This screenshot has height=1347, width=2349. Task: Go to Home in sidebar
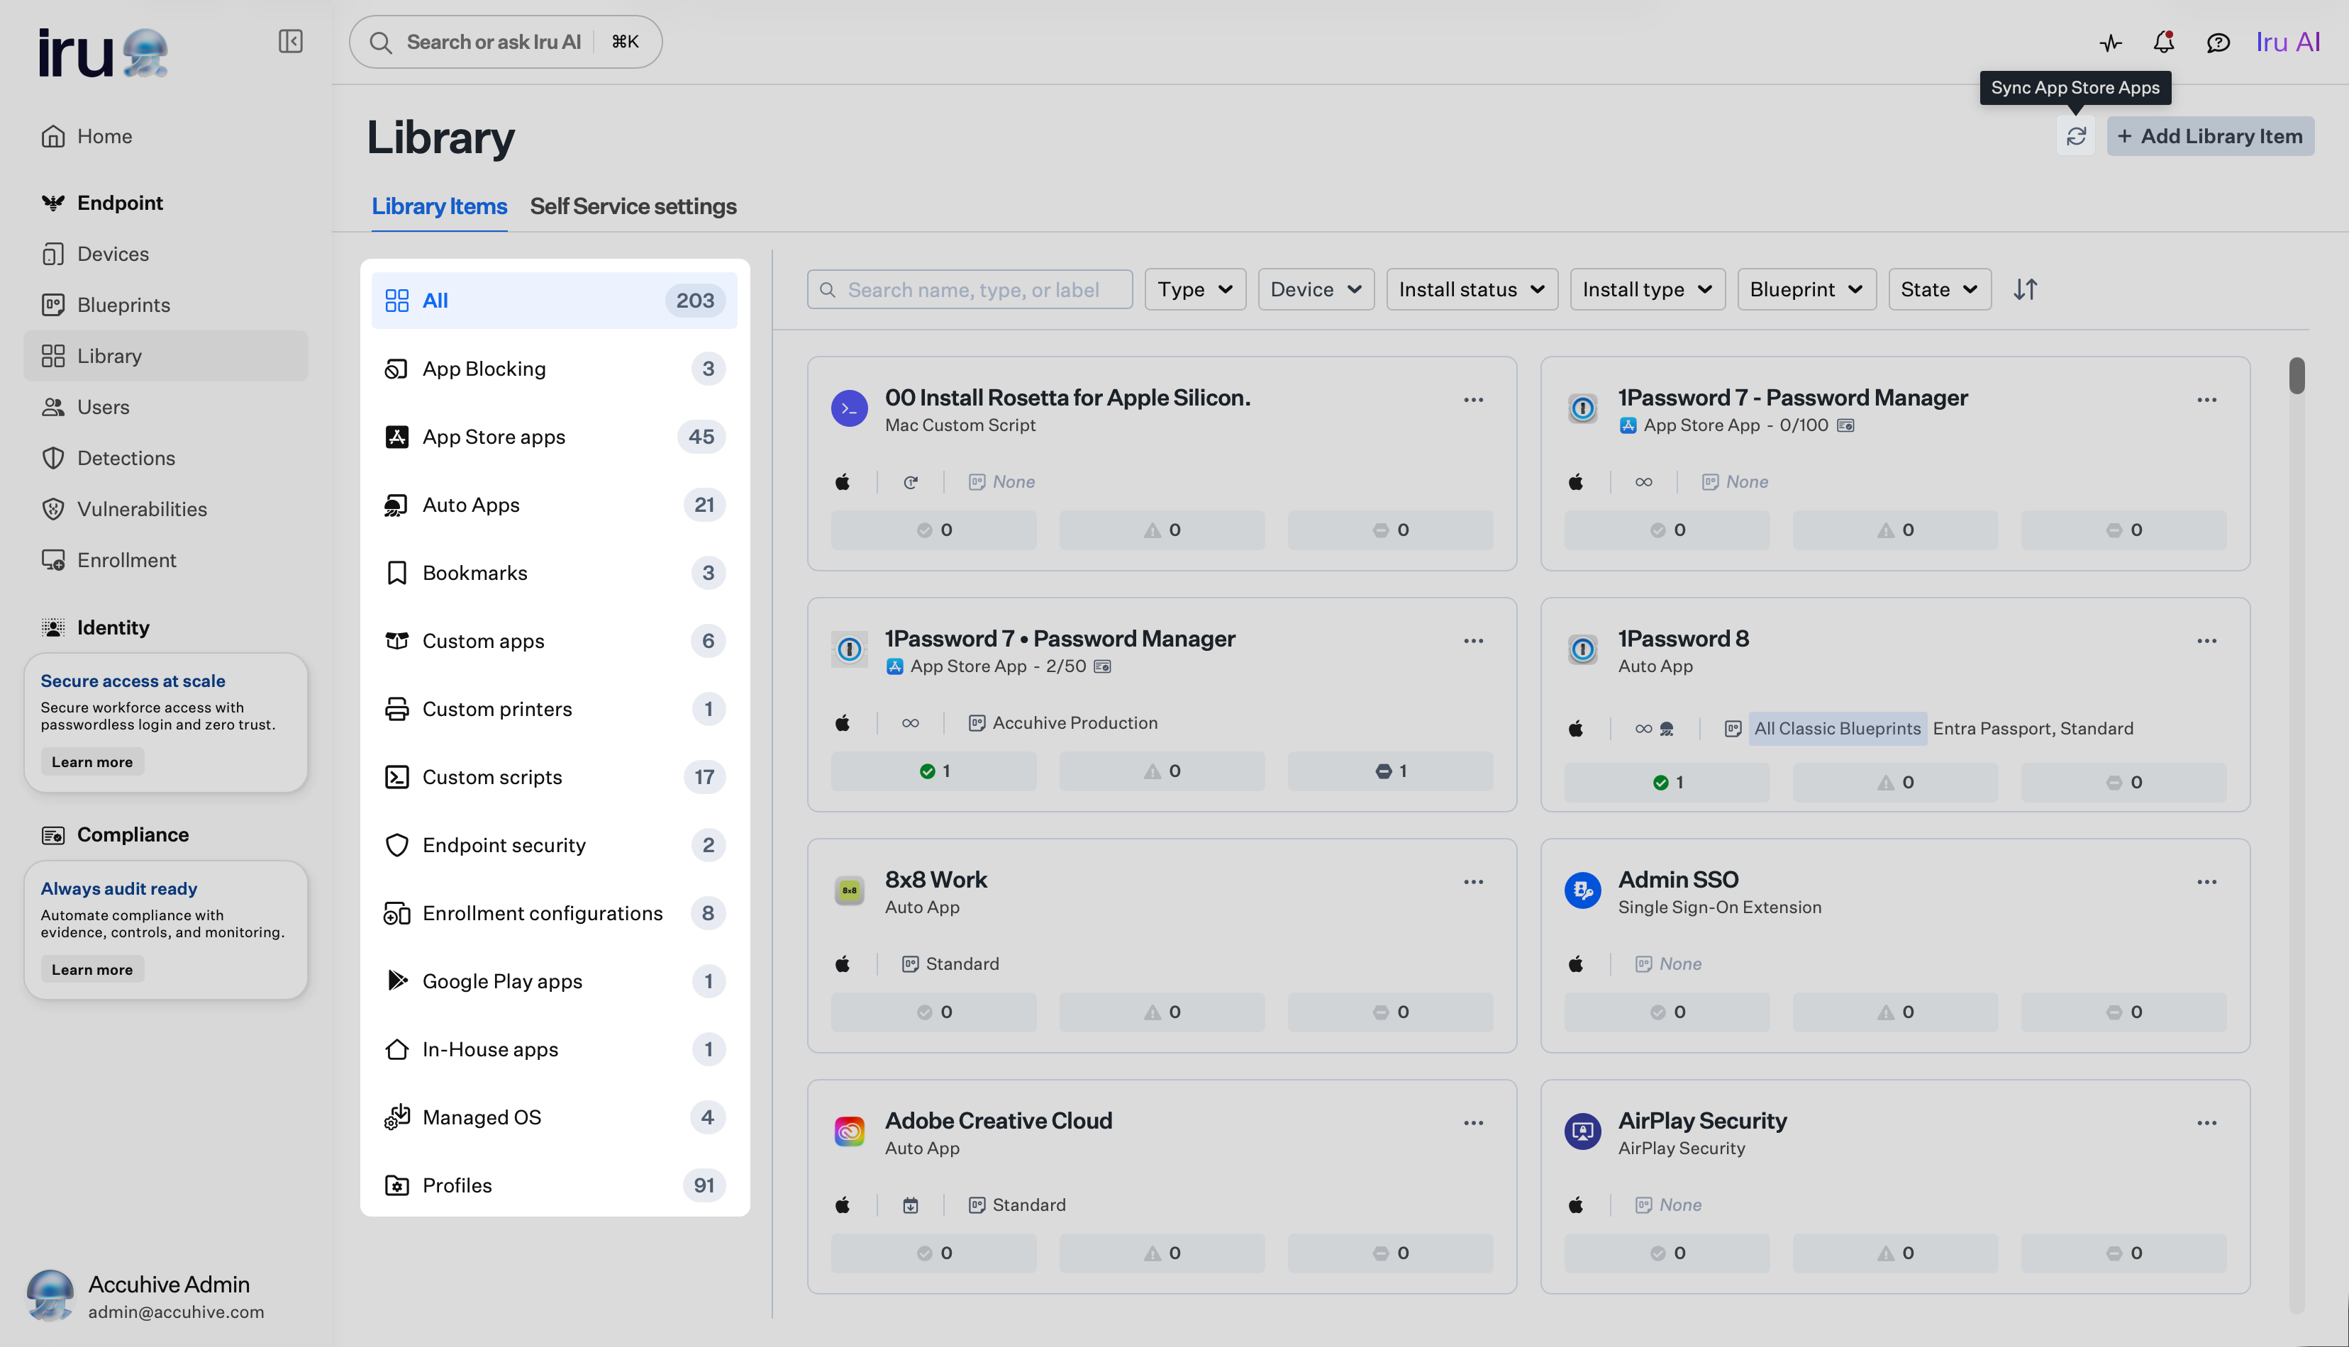[x=166, y=136]
